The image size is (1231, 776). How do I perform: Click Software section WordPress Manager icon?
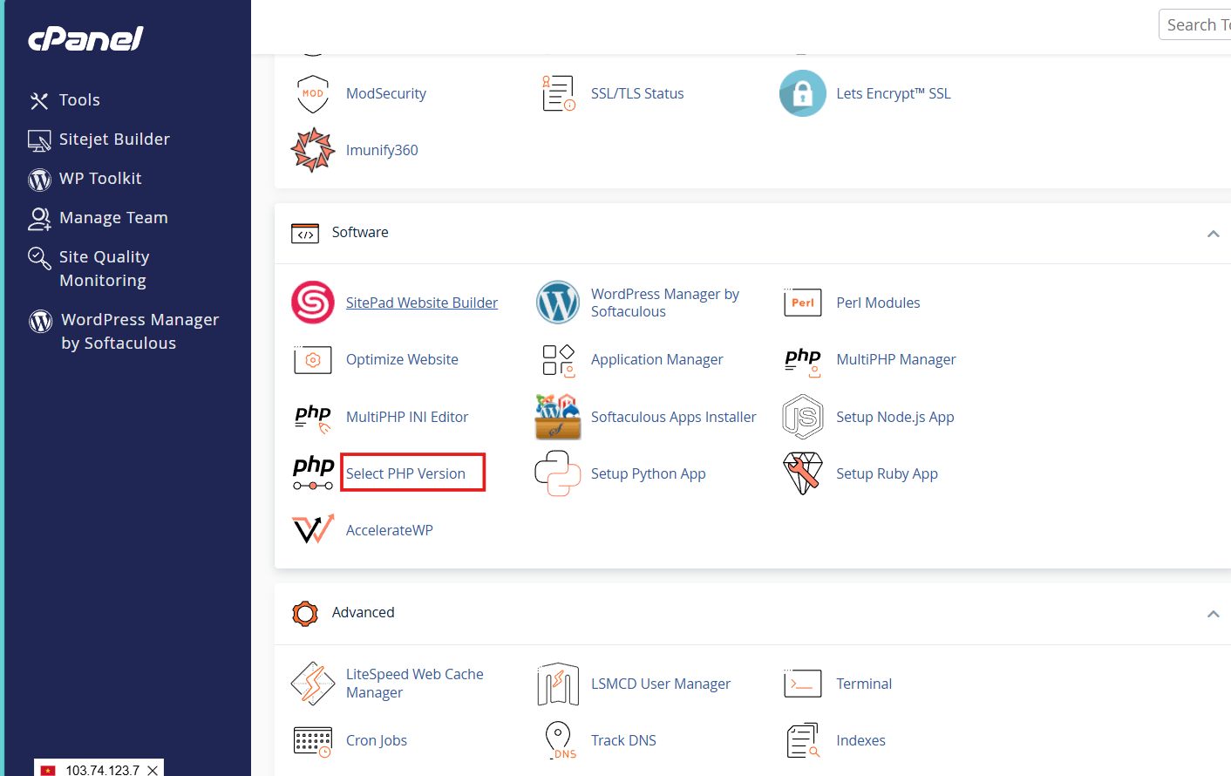558,303
